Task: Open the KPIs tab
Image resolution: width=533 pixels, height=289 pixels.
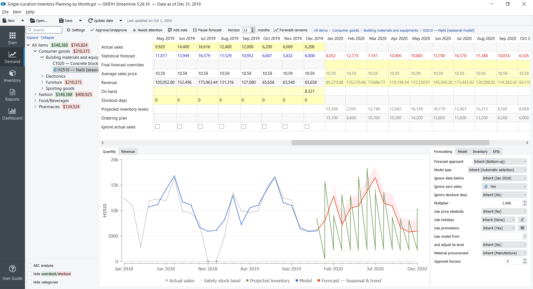Action: coord(496,151)
